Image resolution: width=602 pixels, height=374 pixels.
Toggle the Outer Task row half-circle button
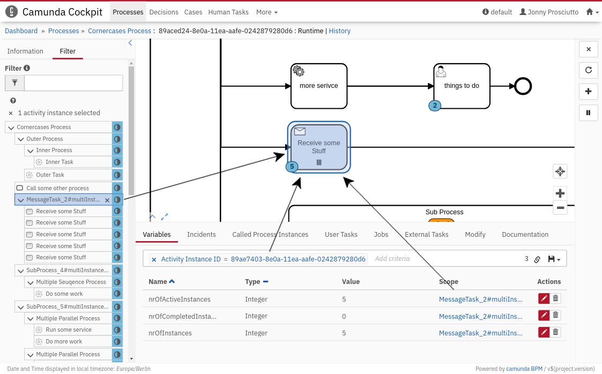click(x=117, y=175)
